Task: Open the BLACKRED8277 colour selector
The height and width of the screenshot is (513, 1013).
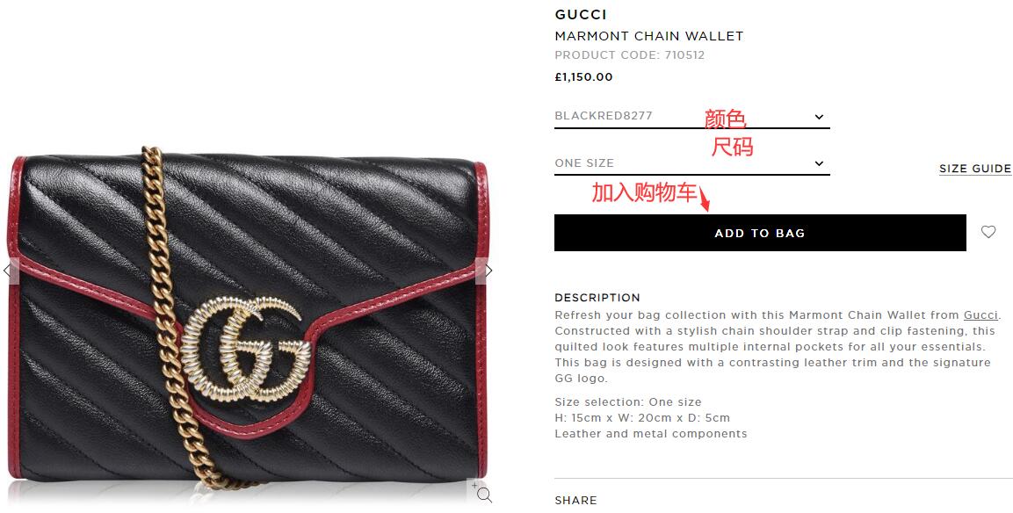Action: point(692,116)
